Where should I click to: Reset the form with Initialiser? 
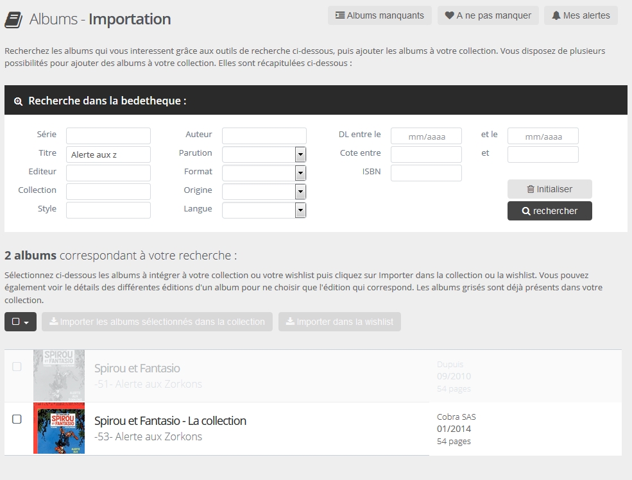549,189
